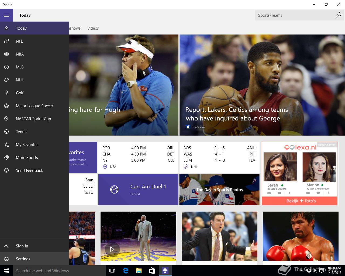Open the Store from taskbar
Viewport: 345px width, 276px height.
tap(152, 271)
